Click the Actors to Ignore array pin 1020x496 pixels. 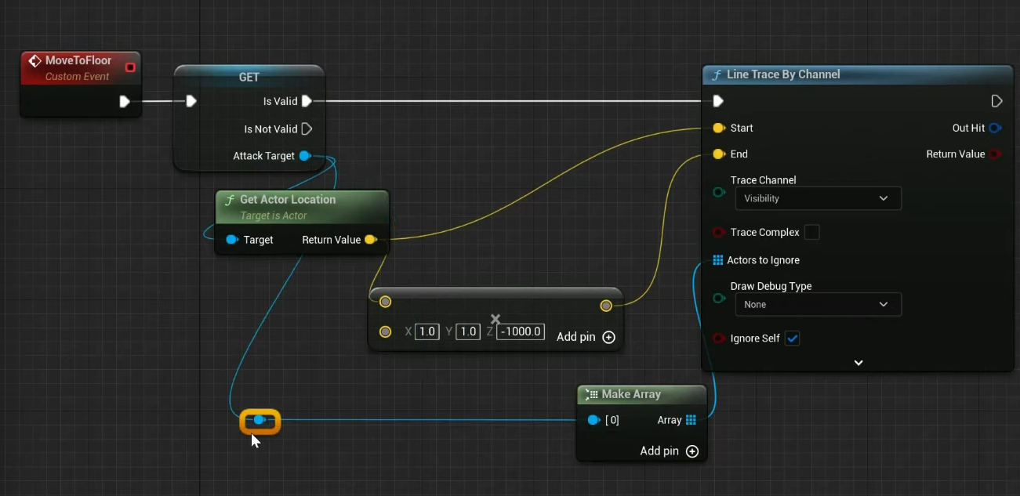[717, 260]
